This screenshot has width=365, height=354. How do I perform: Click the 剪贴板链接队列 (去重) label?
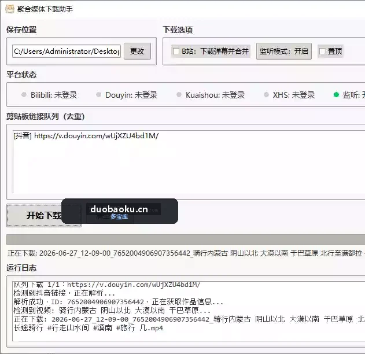pos(46,116)
